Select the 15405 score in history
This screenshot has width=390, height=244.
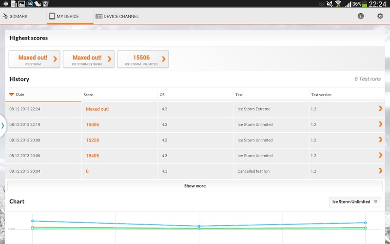point(93,156)
